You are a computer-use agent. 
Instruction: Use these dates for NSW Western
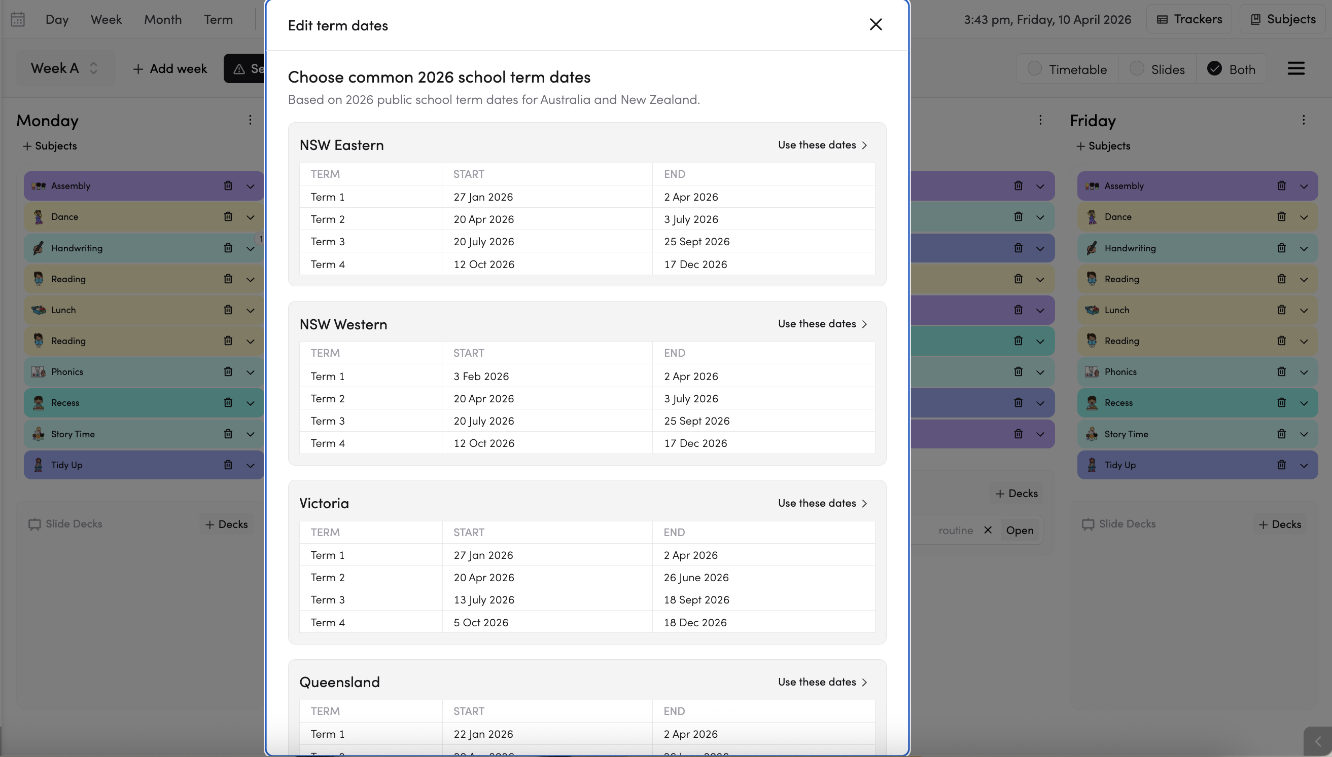point(823,323)
